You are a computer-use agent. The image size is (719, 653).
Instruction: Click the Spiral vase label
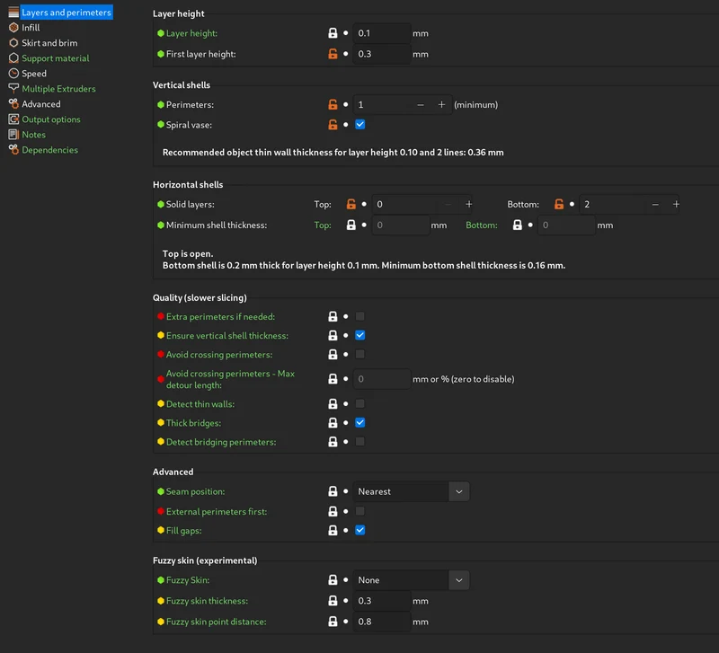[189, 125]
